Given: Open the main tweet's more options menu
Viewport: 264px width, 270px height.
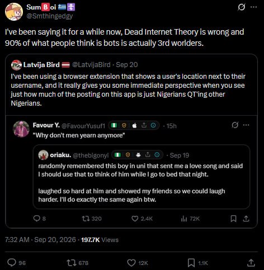Looking at the screenshot, I should (x=253, y=7).
